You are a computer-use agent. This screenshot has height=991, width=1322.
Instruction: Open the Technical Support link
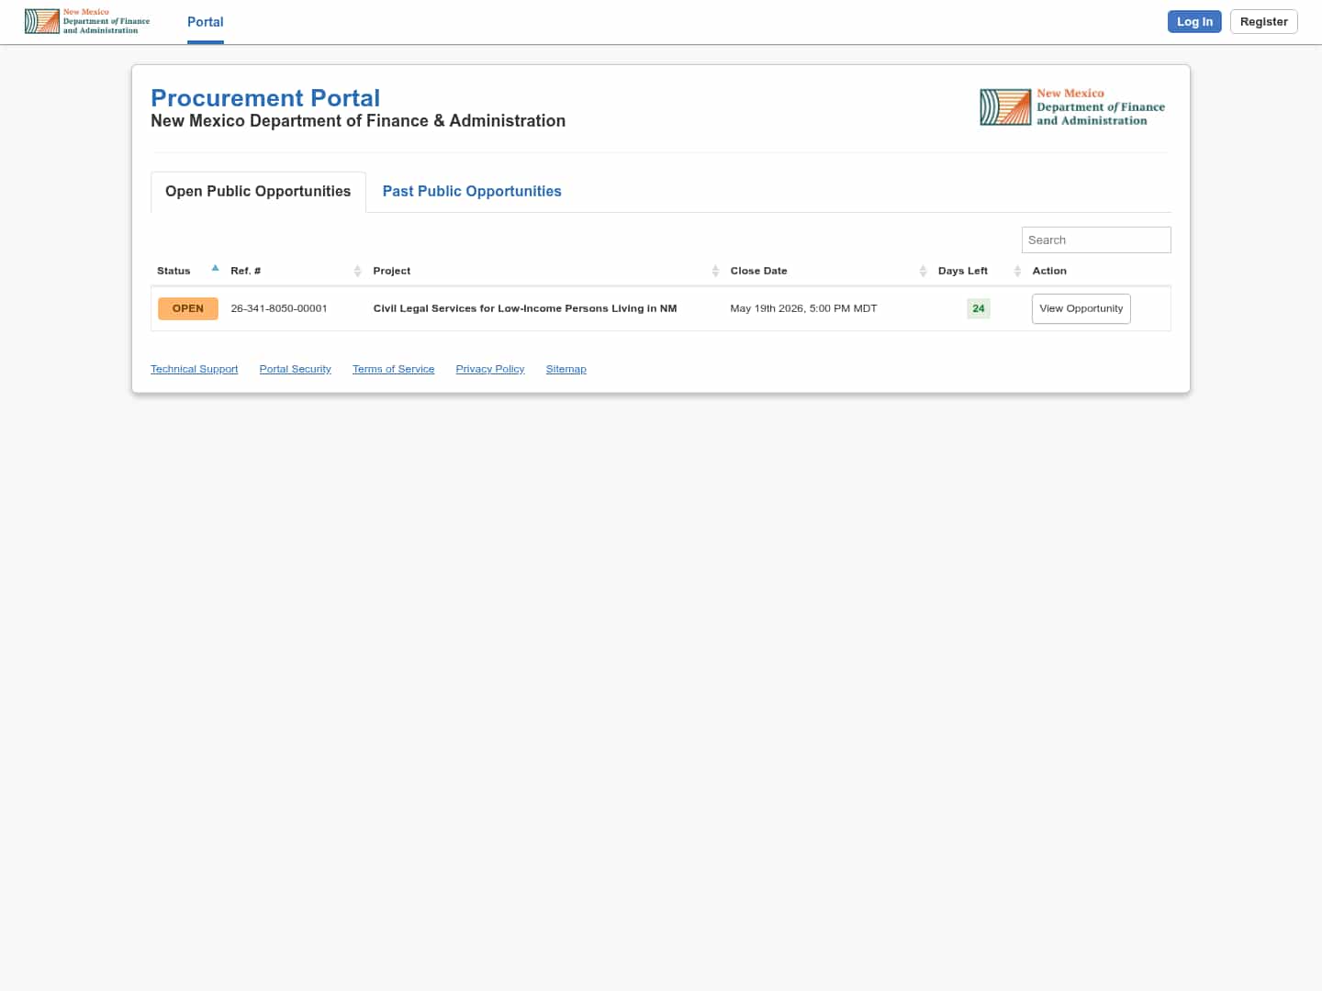pyautogui.click(x=194, y=369)
